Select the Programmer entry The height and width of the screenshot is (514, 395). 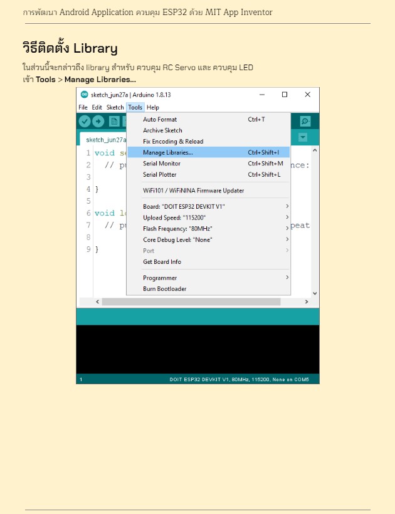click(x=209, y=278)
